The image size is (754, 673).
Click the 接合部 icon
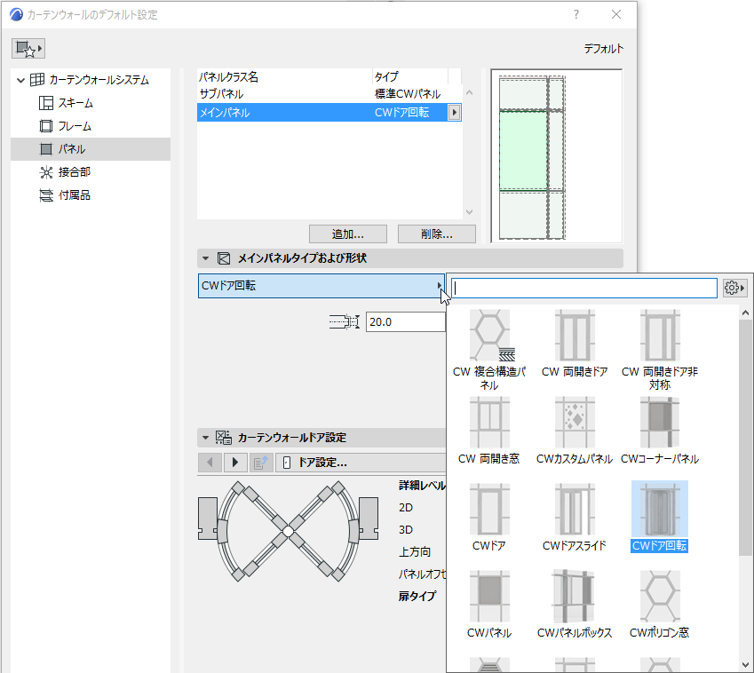(x=45, y=172)
